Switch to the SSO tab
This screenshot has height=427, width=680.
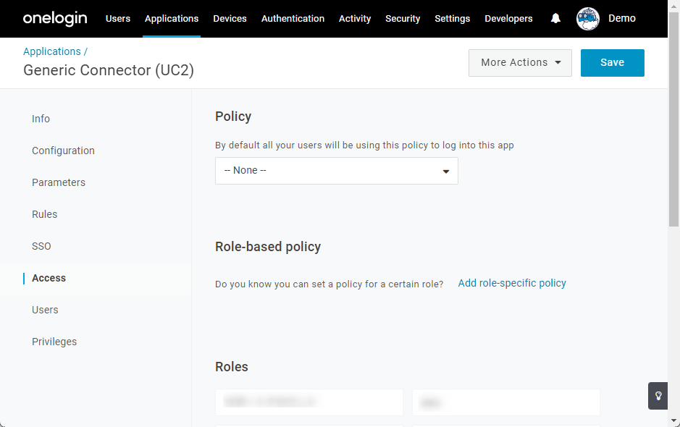click(41, 246)
